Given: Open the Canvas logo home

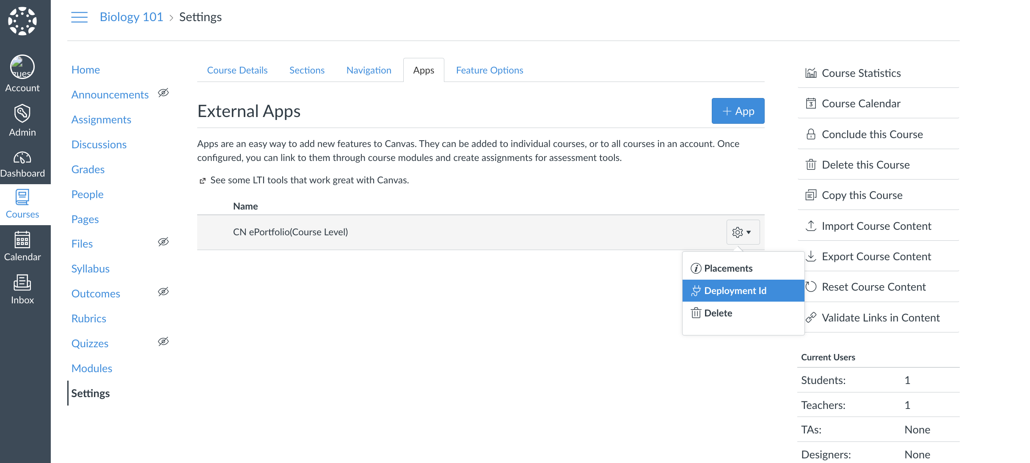Looking at the screenshot, I should [x=22, y=21].
